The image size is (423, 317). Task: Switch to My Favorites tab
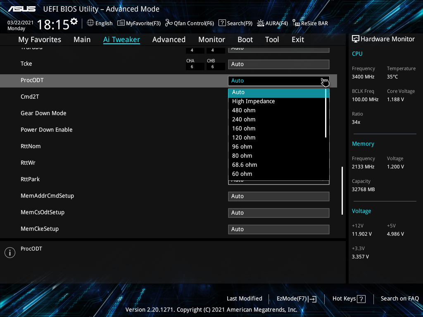click(40, 40)
